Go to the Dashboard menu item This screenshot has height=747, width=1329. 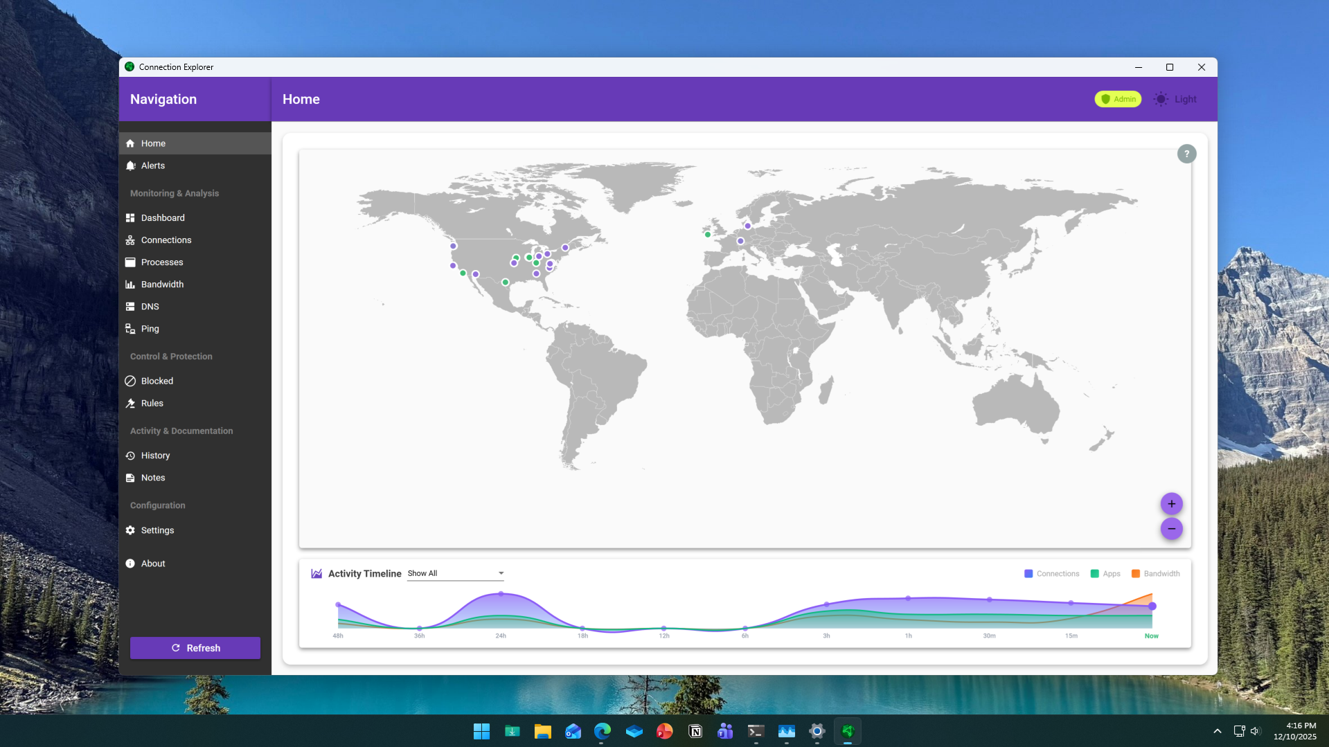coord(162,218)
